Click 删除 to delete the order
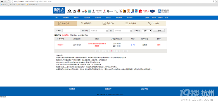 coord(159,45)
